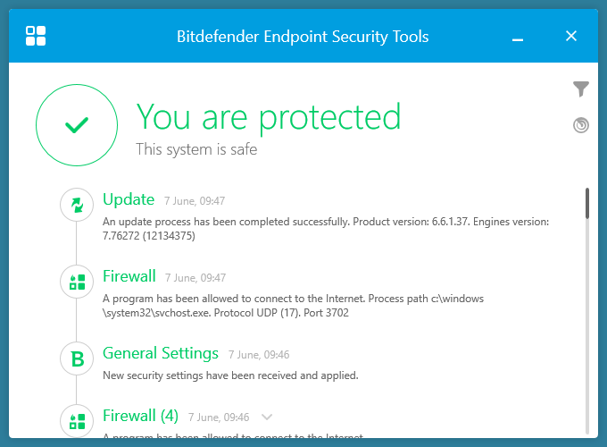Click the Firewall (4) event icon
The width and height of the screenshot is (607, 447).
[x=77, y=420]
